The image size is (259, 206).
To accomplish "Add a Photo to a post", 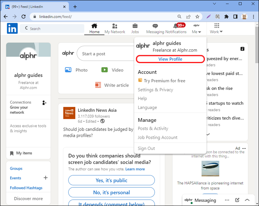I will coord(76,70).
